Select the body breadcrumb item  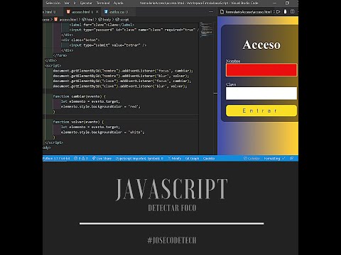tap(104, 20)
